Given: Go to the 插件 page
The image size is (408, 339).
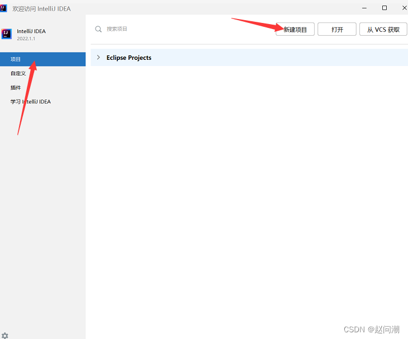Looking at the screenshot, I should 16,87.
